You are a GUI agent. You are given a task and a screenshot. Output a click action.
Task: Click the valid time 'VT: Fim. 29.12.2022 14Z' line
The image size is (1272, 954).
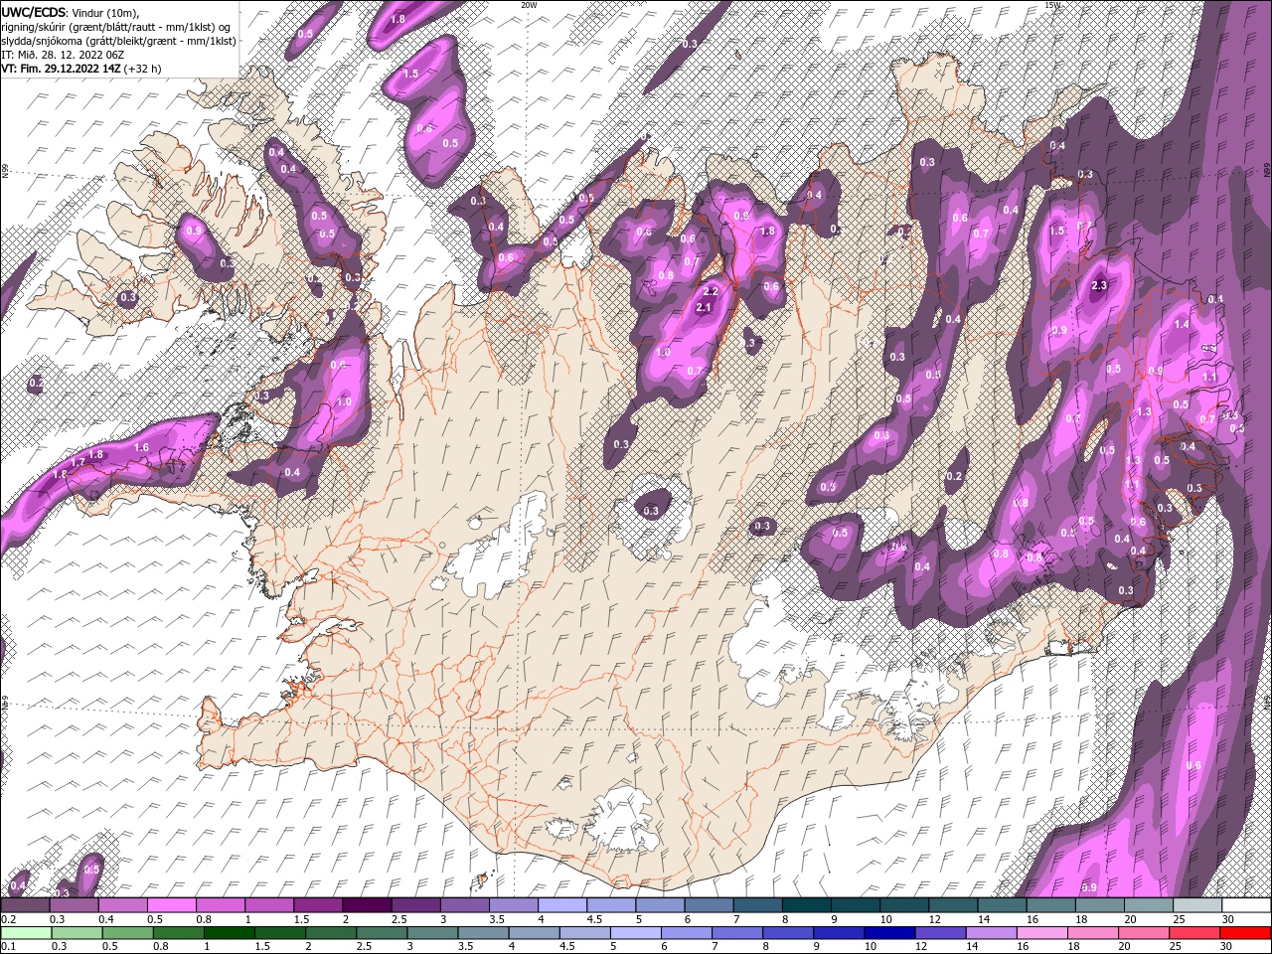pos(80,69)
